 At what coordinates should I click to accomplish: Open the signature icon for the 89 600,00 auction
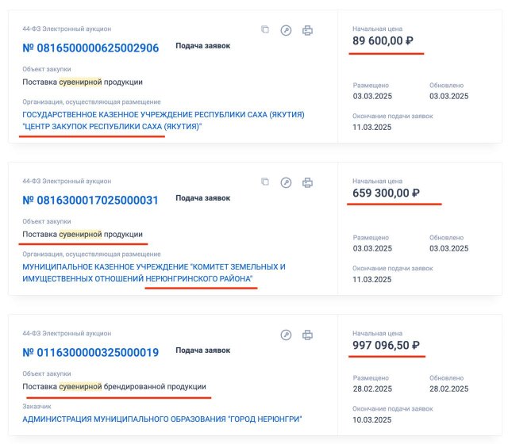coord(286,30)
